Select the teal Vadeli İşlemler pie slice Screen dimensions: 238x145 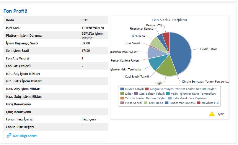click(154, 62)
